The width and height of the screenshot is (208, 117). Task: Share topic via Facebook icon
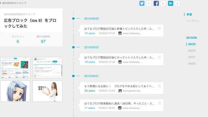click(x=156, y=4)
